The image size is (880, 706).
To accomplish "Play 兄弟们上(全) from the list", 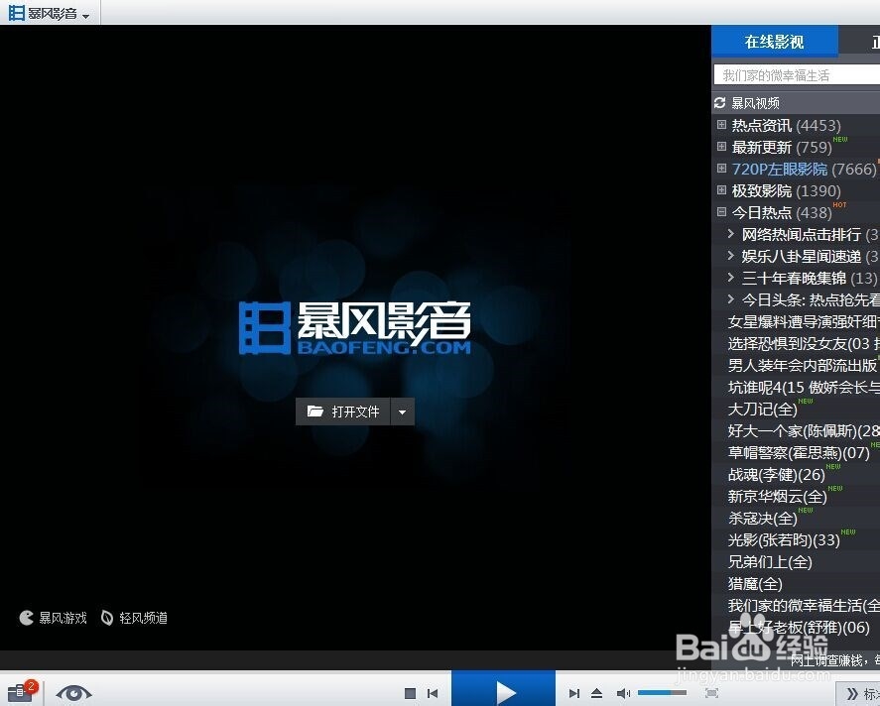I will click(770, 562).
